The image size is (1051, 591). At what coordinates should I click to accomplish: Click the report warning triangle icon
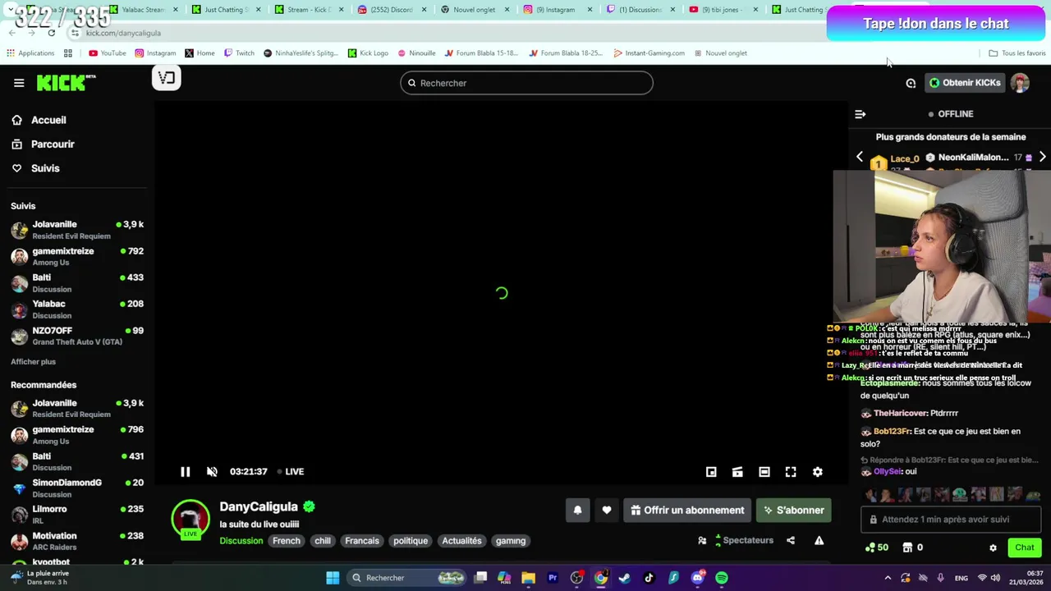(x=819, y=541)
